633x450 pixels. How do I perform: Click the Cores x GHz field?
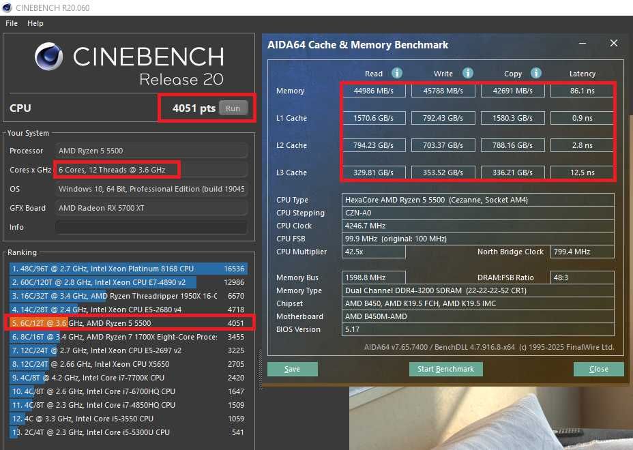[x=151, y=170]
